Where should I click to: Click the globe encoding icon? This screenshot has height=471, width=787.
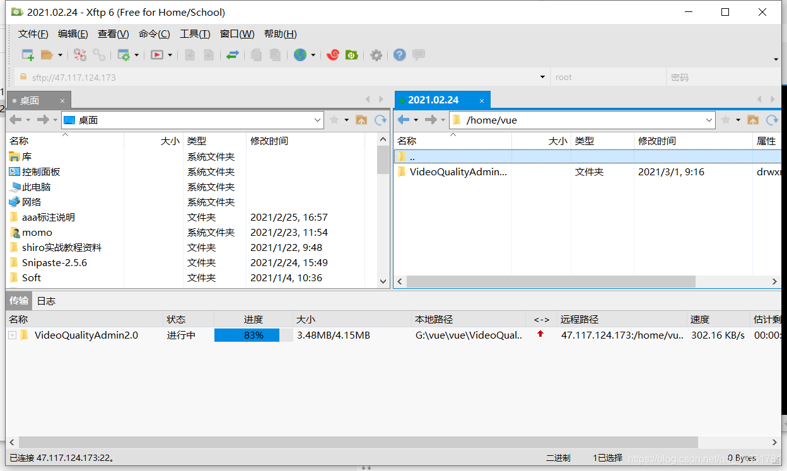point(300,55)
